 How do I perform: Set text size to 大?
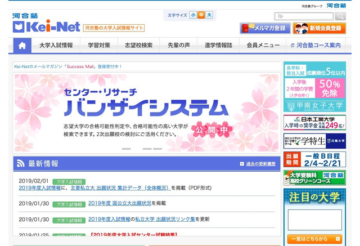point(209,15)
